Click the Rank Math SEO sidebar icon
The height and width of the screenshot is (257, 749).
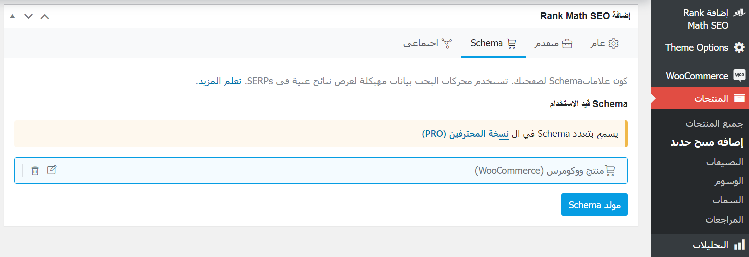[x=740, y=13]
